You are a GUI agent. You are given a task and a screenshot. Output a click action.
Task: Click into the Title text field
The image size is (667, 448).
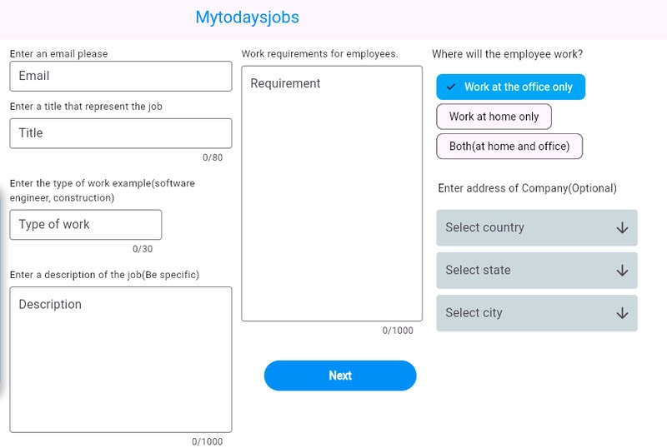(120, 133)
